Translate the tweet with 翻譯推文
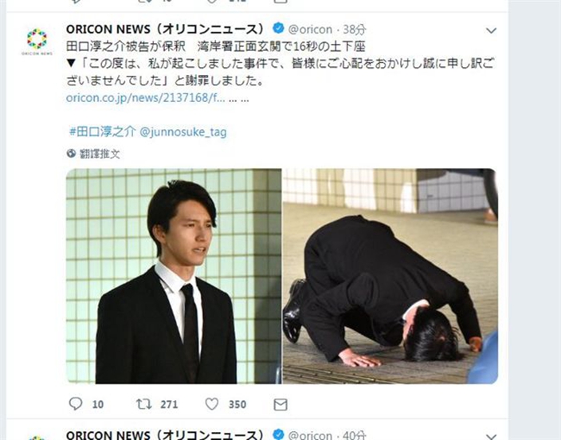The width and height of the screenshot is (561, 440). 100,154
